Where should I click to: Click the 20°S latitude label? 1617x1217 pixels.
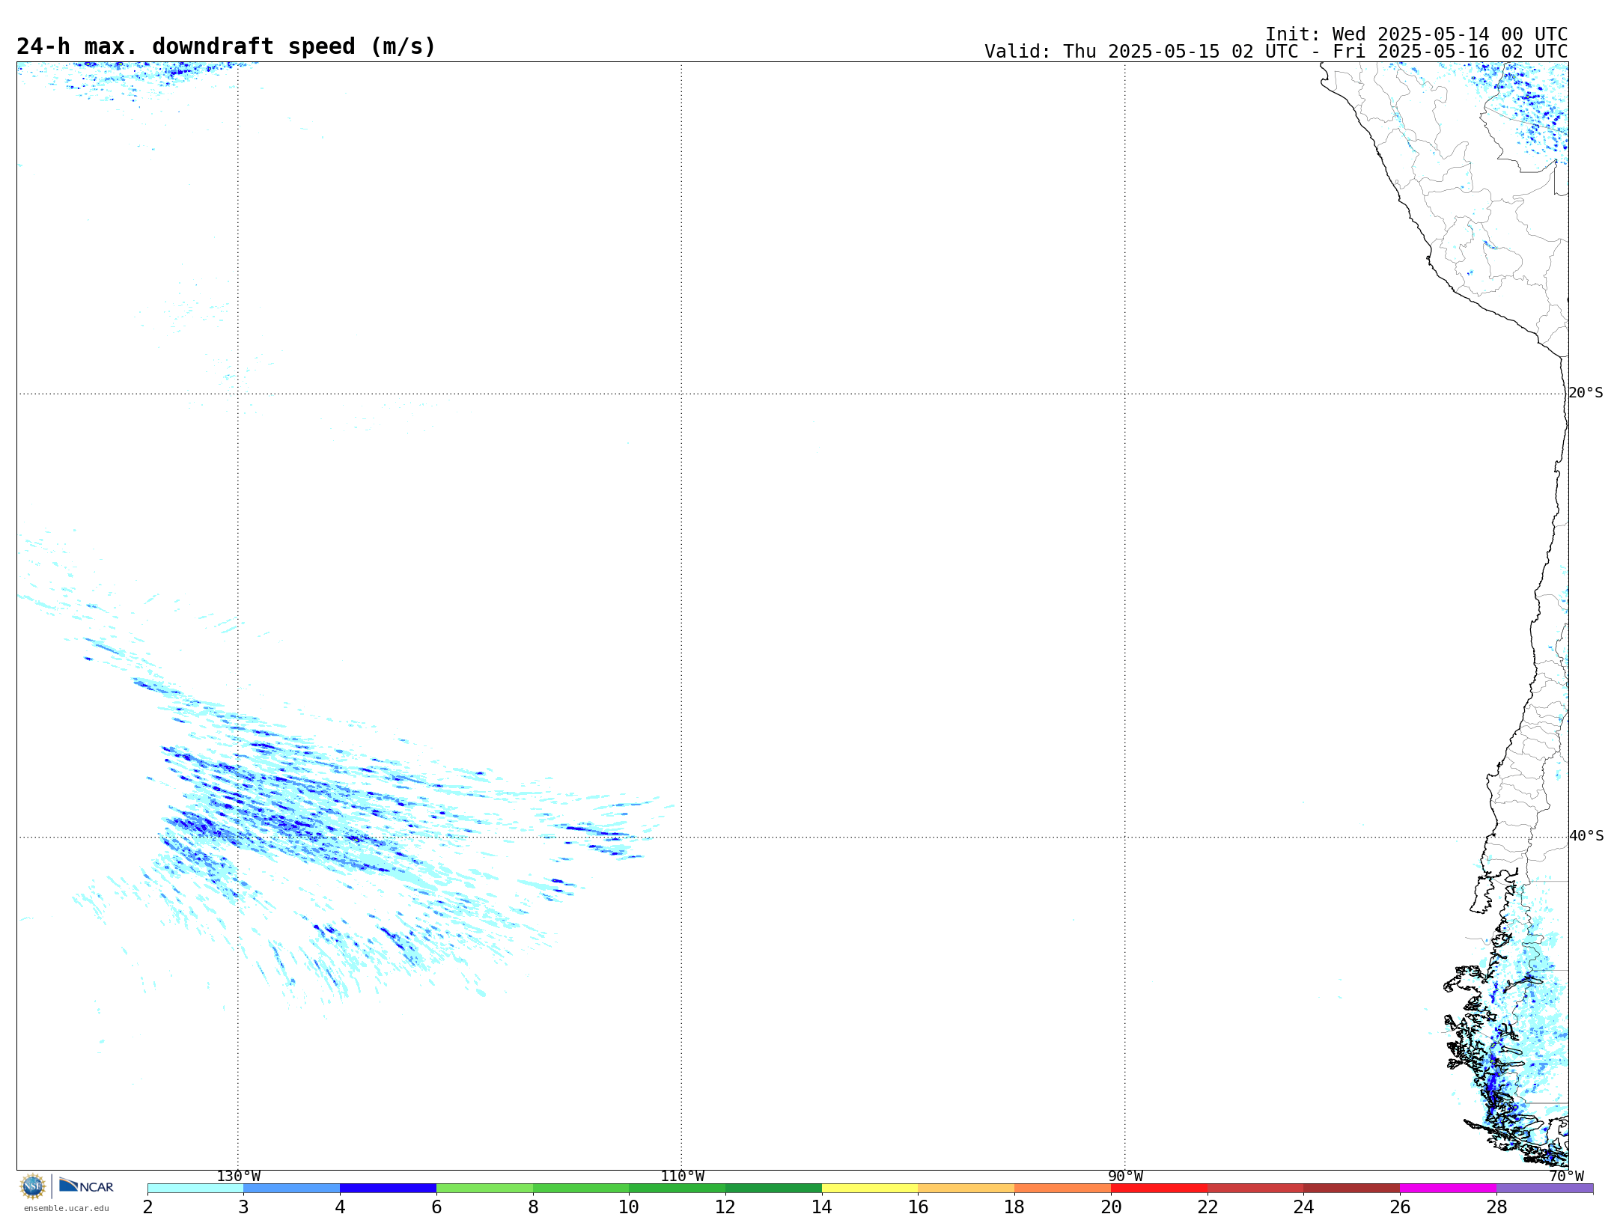point(1586,393)
